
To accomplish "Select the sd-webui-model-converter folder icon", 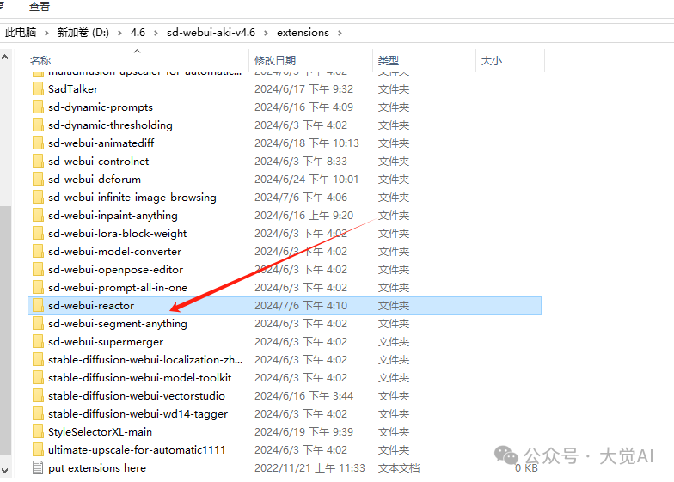I will click(38, 251).
